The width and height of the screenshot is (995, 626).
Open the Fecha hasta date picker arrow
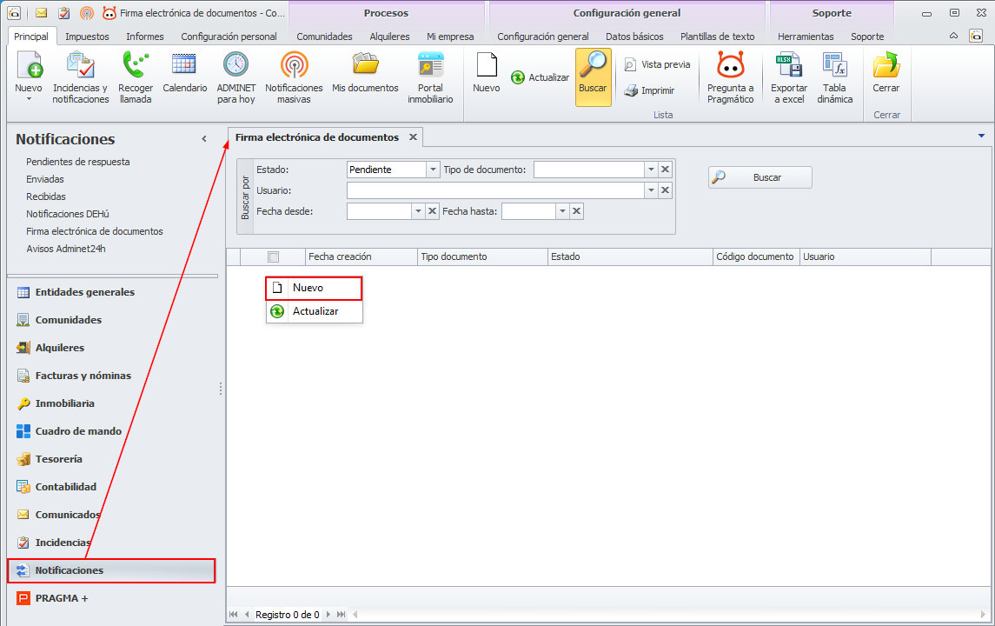[562, 211]
